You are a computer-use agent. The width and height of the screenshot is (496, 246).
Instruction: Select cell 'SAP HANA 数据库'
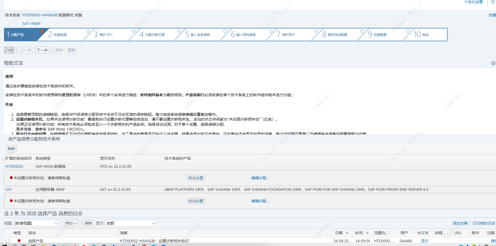[51, 166]
